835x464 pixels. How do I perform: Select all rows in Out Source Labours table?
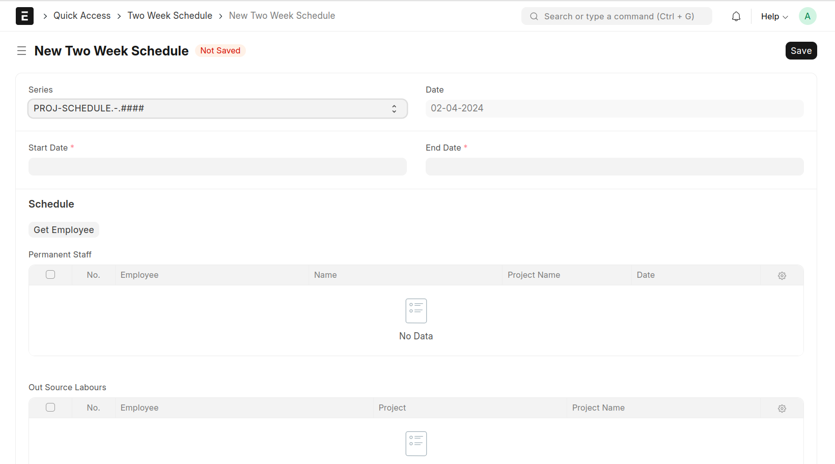pyautogui.click(x=50, y=408)
